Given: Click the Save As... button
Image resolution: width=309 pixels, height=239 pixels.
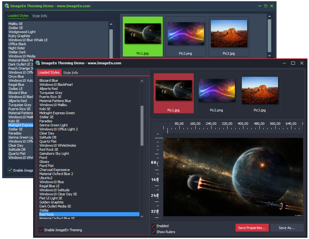Looking at the screenshot, I should pyautogui.click(x=287, y=227).
